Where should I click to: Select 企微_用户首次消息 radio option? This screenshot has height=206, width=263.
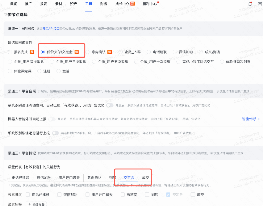[x=10, y=62]
